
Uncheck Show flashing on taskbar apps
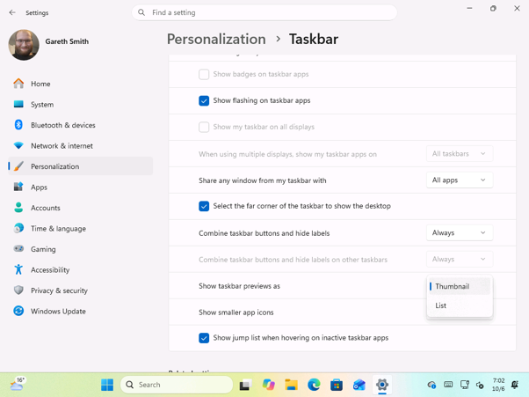tap(204, 100)
